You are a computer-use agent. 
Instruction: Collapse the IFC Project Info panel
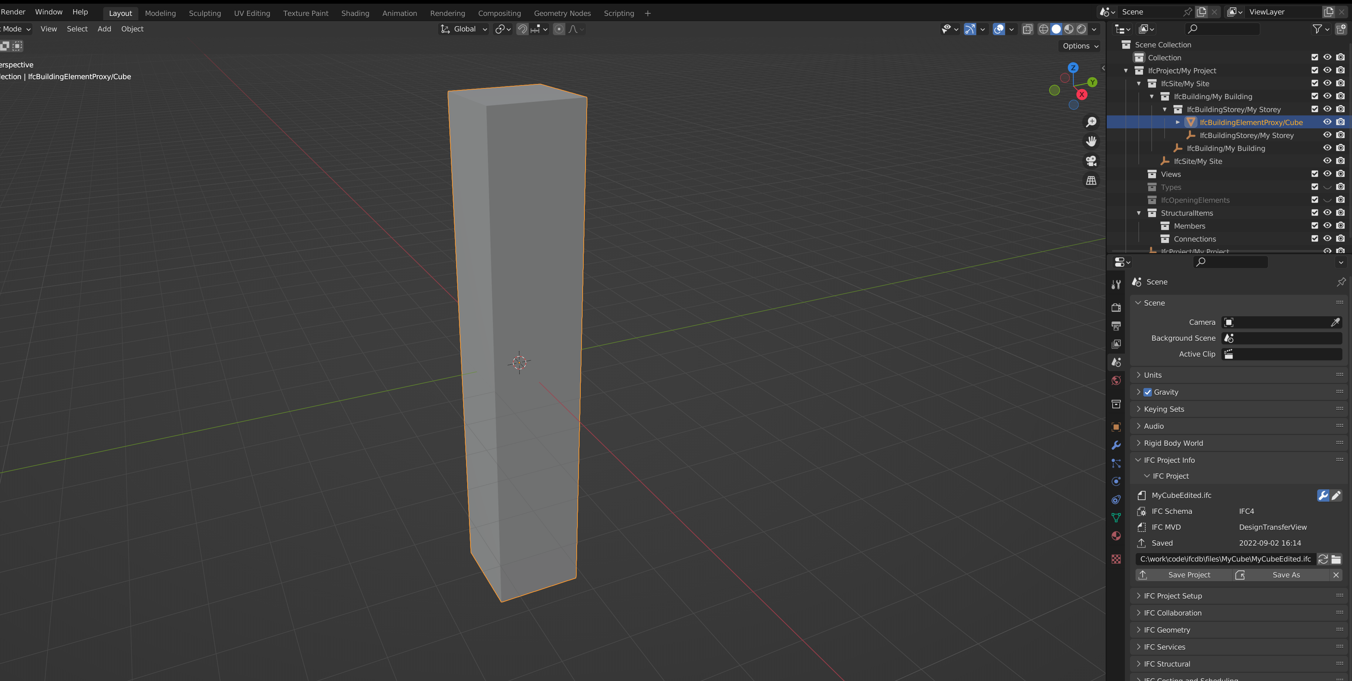point(1239,459)
